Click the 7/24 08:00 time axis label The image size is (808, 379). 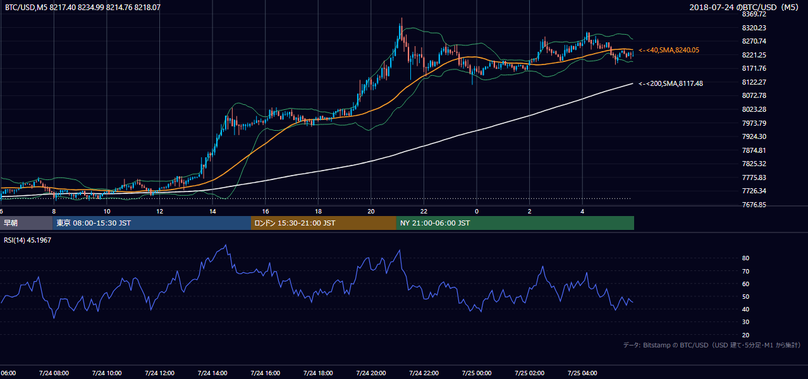[54, 373]
